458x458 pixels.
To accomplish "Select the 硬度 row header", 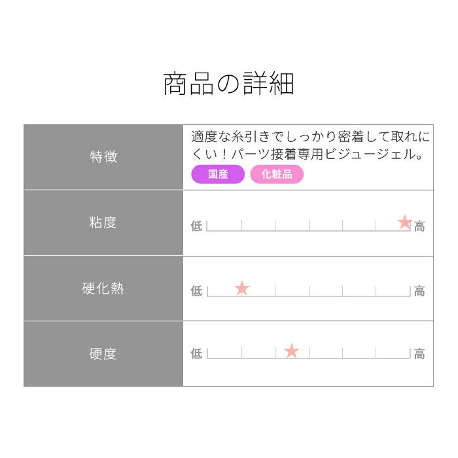I will click(103, 354).
